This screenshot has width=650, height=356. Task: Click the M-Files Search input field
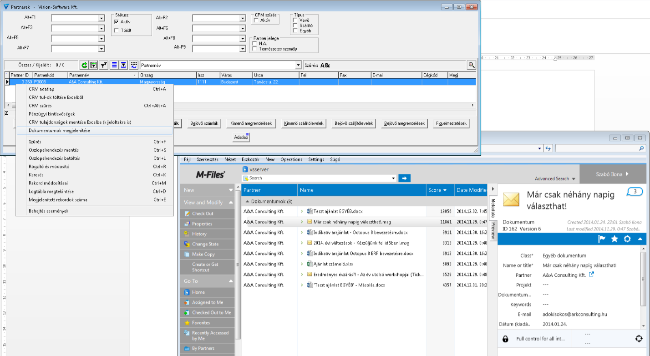(x=319, y=178)
